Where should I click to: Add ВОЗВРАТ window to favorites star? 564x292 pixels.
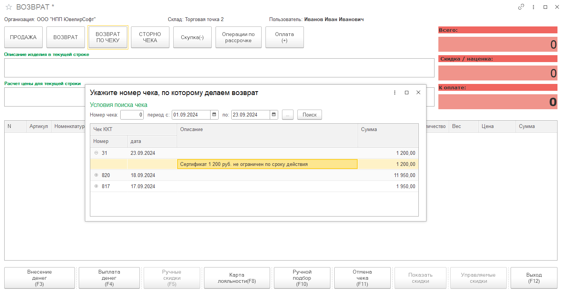pyautogui.click(x=8, y=7)
